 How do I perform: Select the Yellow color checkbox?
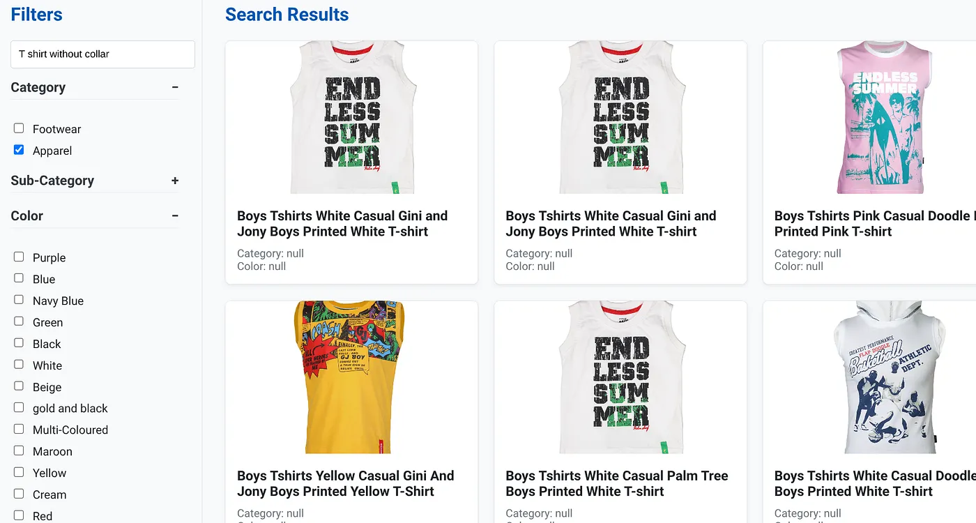click(19, 472)
